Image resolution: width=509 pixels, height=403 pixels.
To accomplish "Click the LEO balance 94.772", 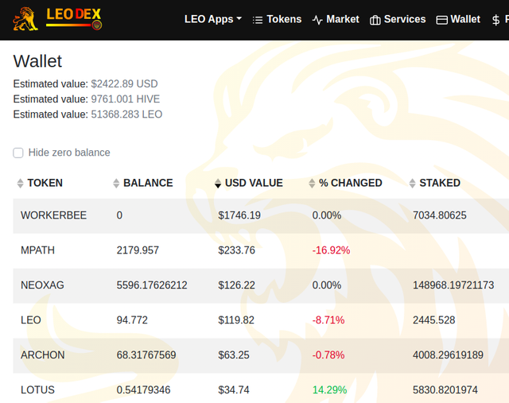I will point(132,320).
